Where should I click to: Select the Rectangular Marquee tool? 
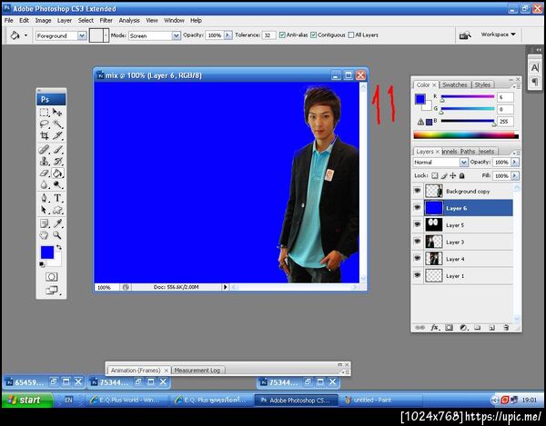click(x=45, y=113)
